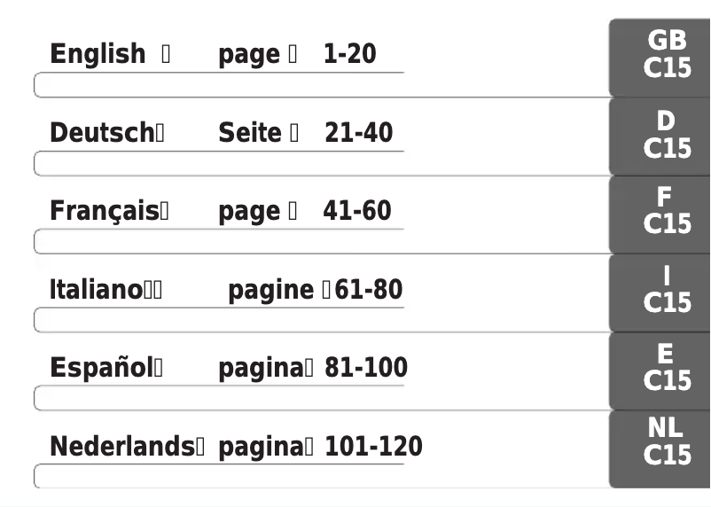Screen dimensions: 711x507
Task: Open the Deutsch language entry
Action: tap(103, 133)
